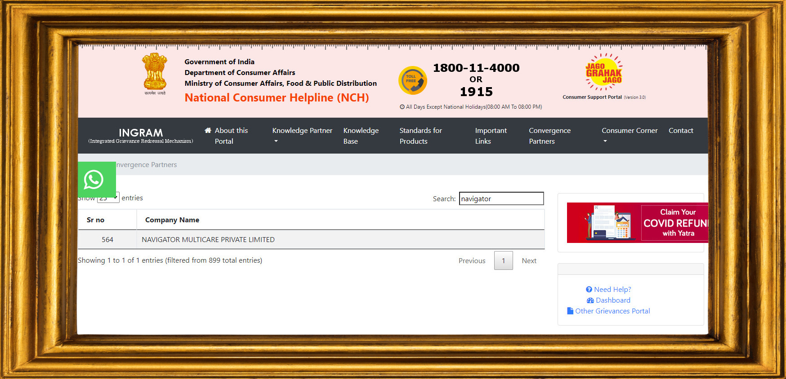This screenshot has height=379, width=786.
Task: Click the search field containing navigator
Action: pos(501,198)
